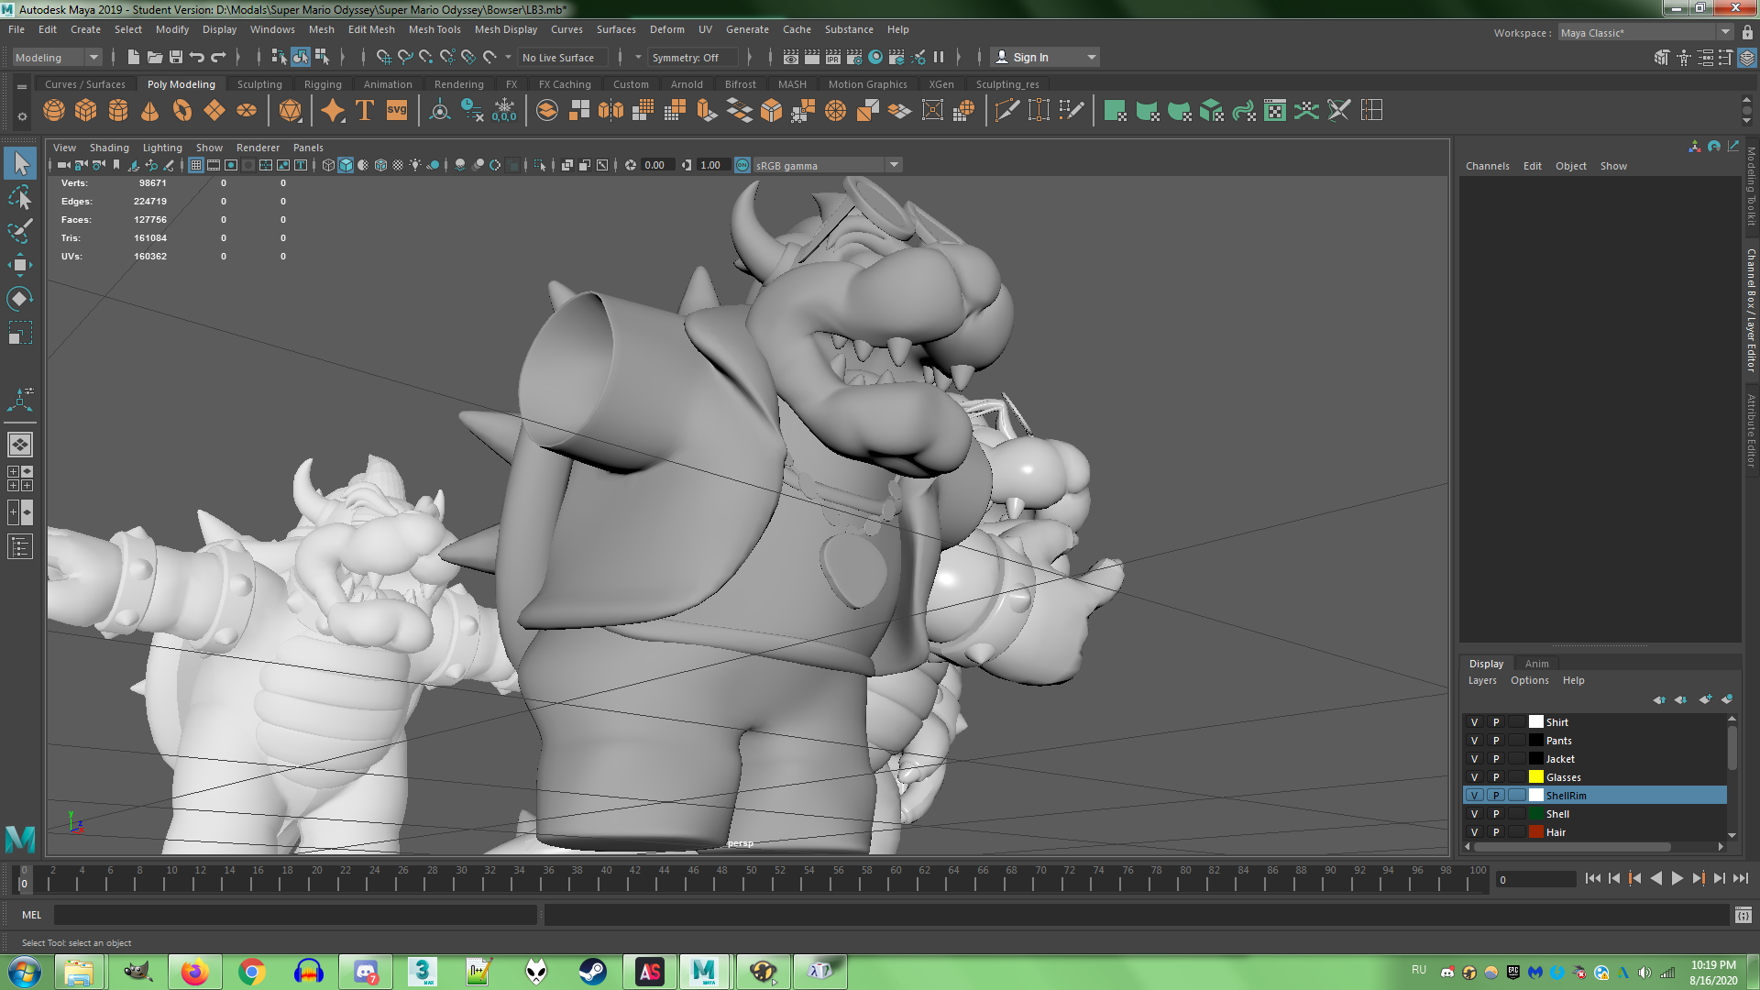Activate the Move tool in Tool Box
This screenshot has width=1760, height=990.
[x=19, y=265]
